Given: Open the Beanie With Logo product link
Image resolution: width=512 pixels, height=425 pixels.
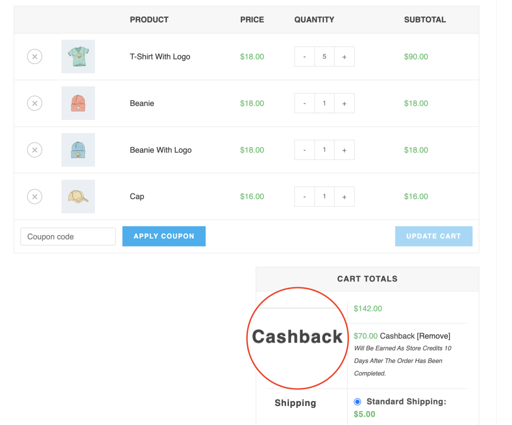Looking at the screenshot, I should coord(160,150).
